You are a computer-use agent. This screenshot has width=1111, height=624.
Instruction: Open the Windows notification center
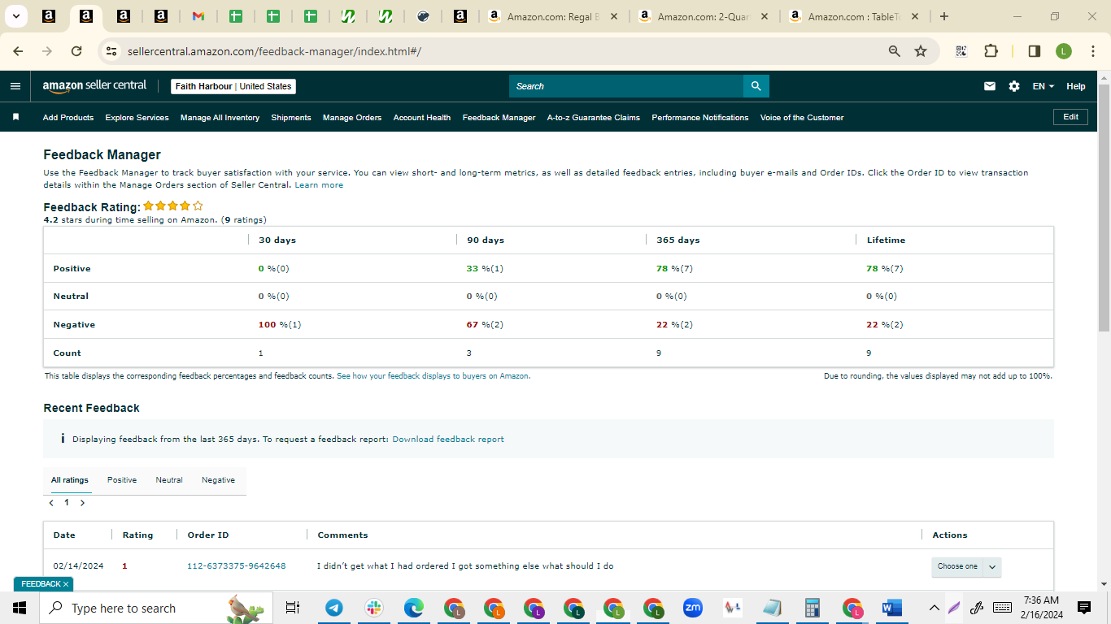point(1083,608)
